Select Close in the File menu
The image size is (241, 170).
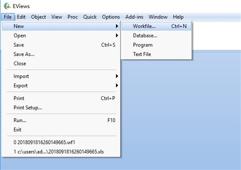pyautogui.click(x=20, y=63)
